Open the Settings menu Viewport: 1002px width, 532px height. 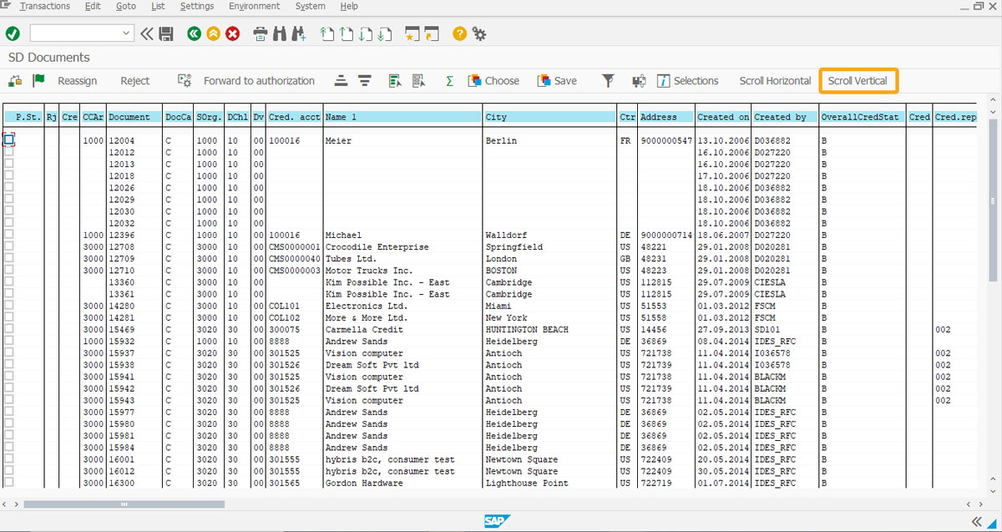click(197, 6)
